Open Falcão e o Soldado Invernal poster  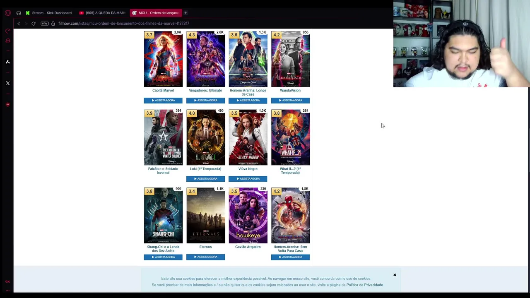pyautogui.click(x=163, y=137)
